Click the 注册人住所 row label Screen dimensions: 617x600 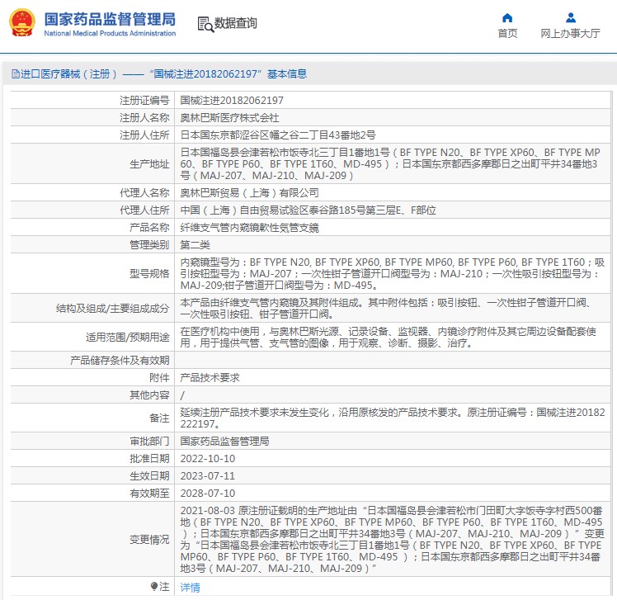(x=144, y=135)
